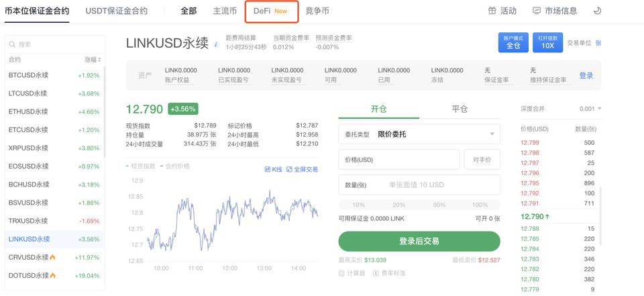This screenshot has height=296, width=644.
Task: Click the fire icon beside CRVUSD永续
Action: pyautogui.click(x=52, y=257)
